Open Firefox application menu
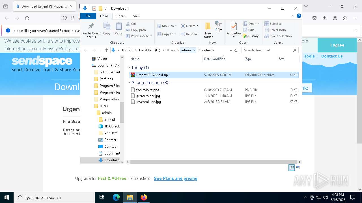The height and width of the screenshot is (203, 362). 355,18
